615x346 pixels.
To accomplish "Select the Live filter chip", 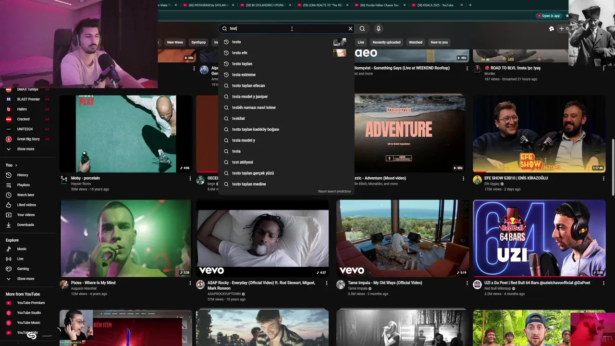I will tap(361, 42).
